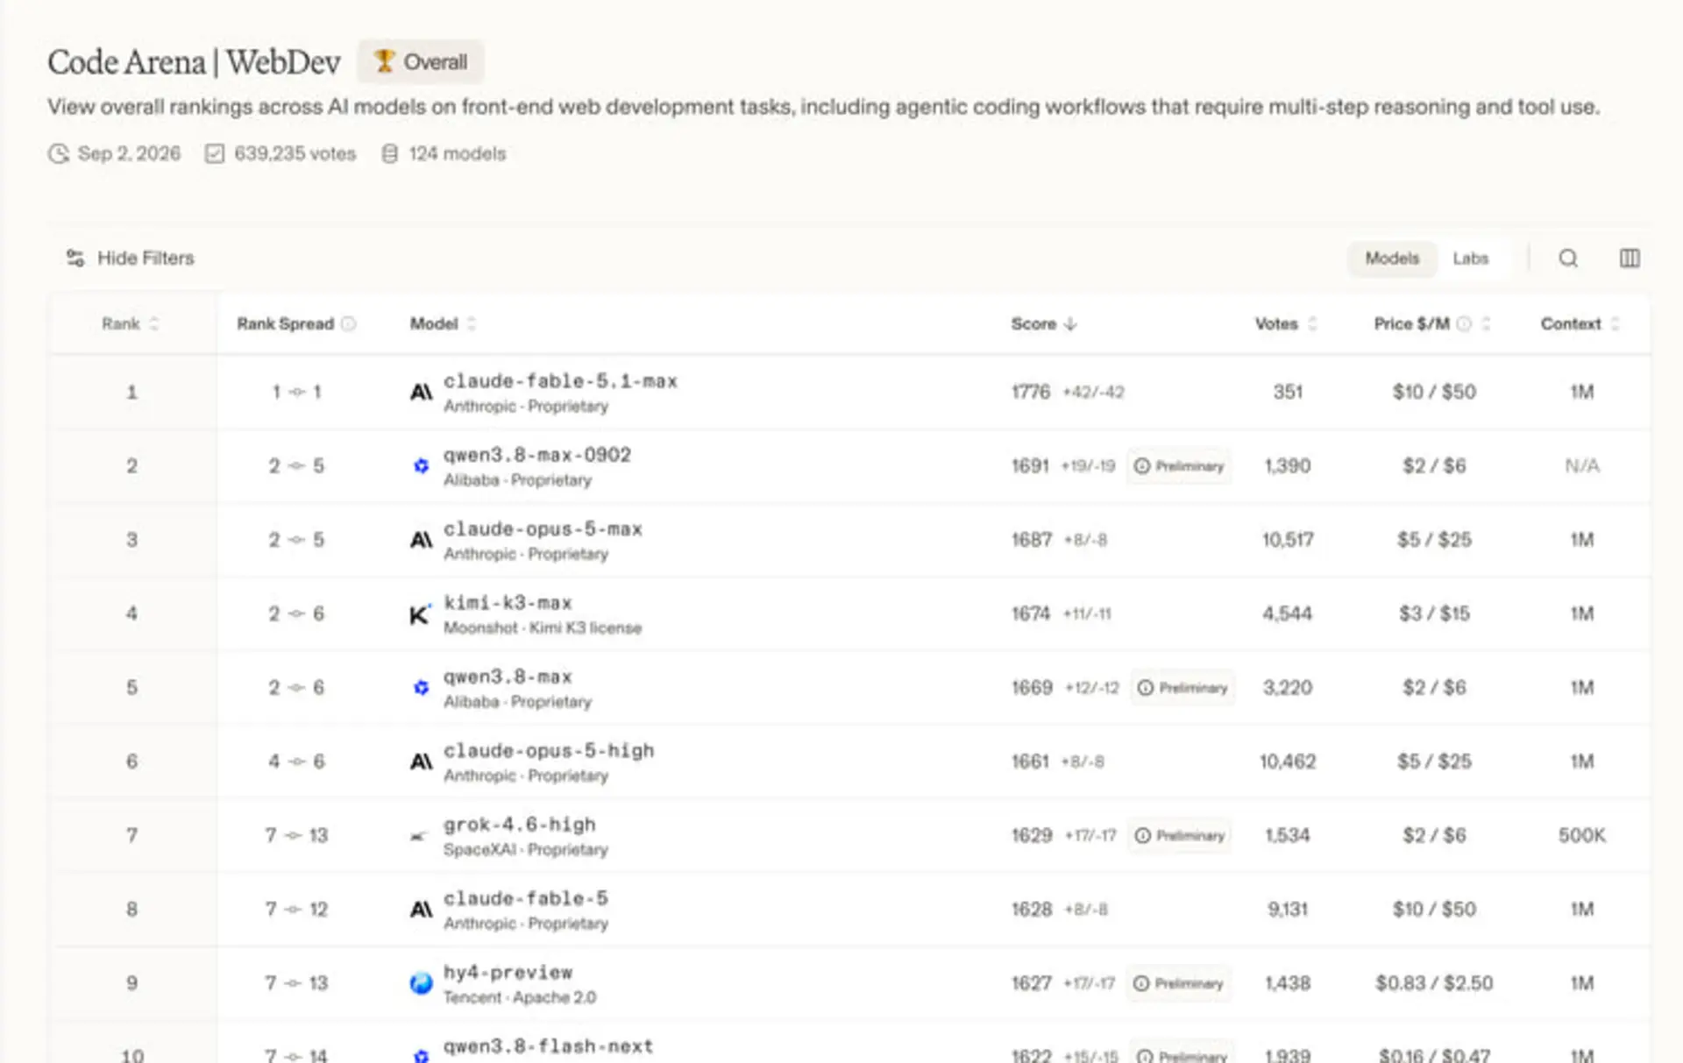
Task: Click the Preliminary badge for grok-4.6-high
Action: [x=1180, y=835]
